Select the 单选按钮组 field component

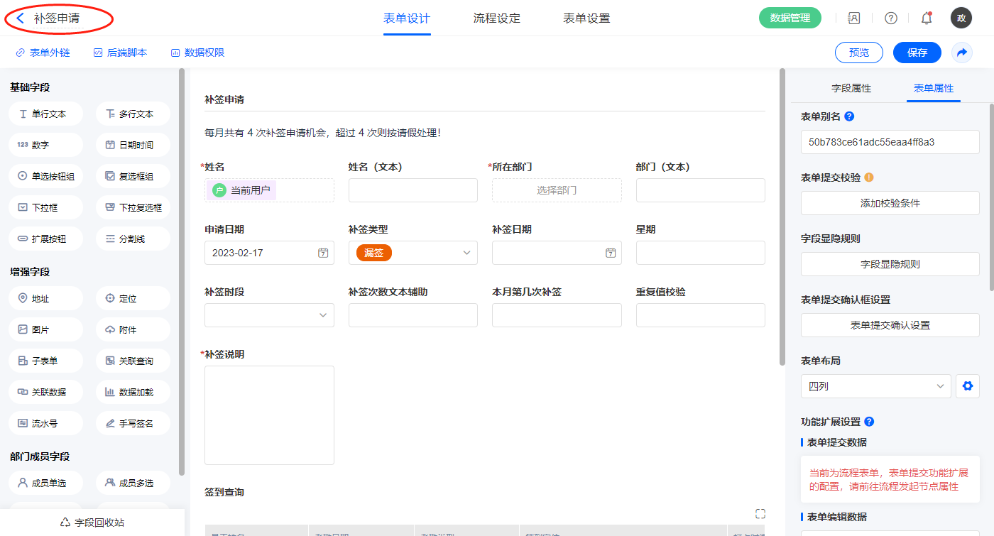click(46, 176)
